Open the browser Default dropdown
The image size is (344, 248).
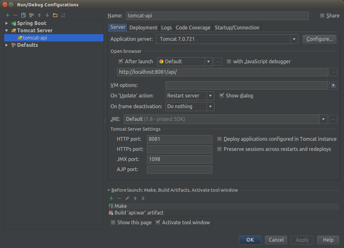(x=208, y=62)
